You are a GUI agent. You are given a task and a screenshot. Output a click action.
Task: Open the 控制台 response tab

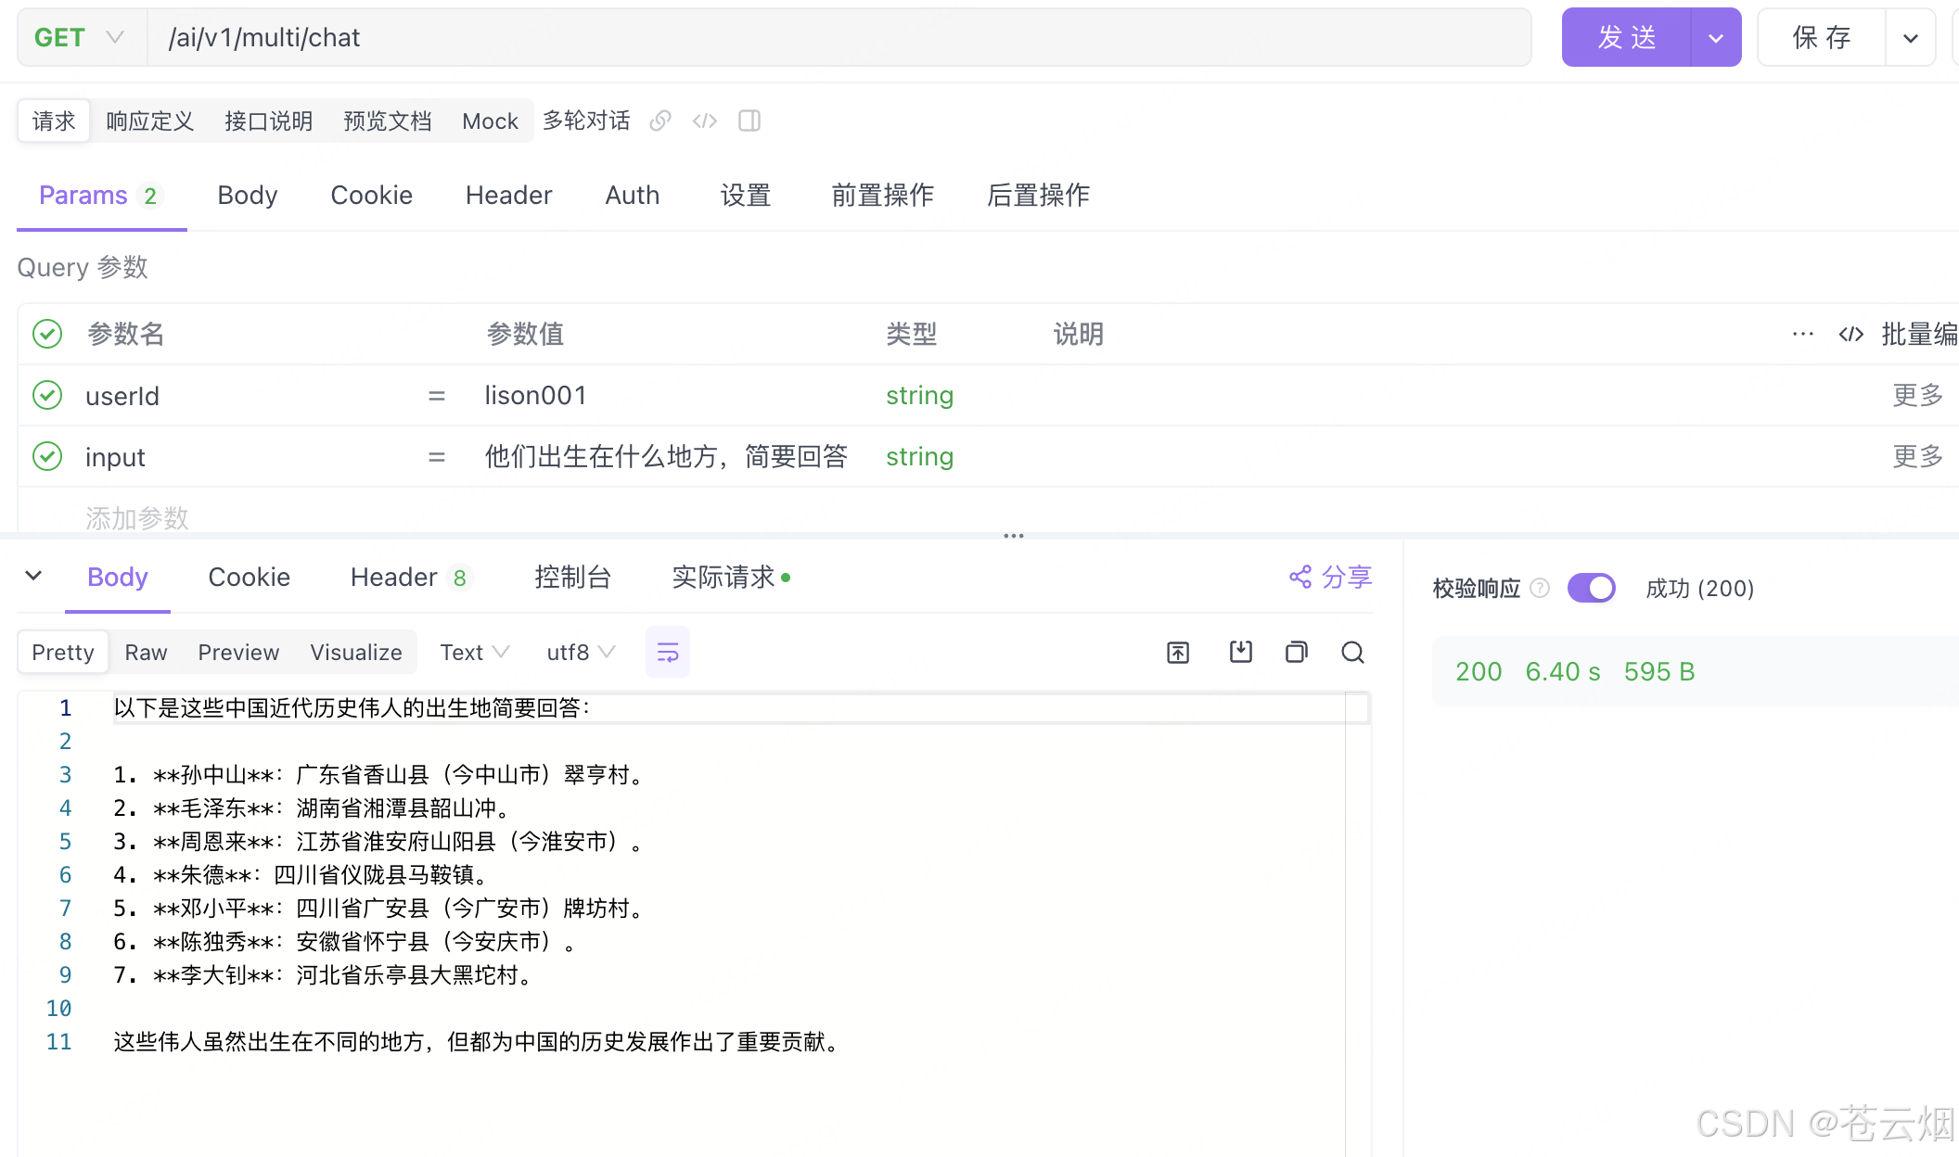(x=572, y=578)
